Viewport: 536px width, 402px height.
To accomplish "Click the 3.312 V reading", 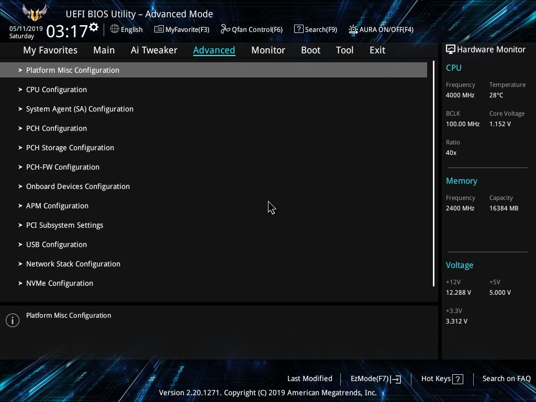I will pos(456,321).
